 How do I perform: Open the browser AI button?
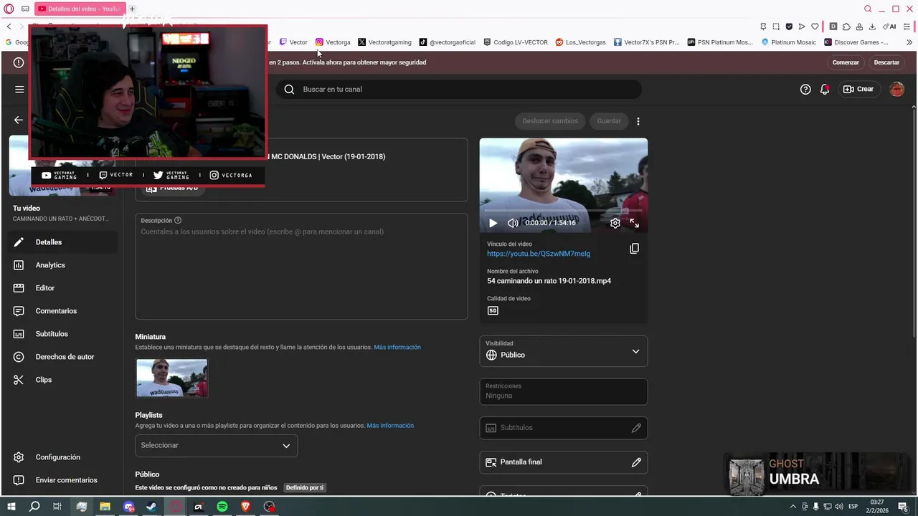tap(889, 27)
